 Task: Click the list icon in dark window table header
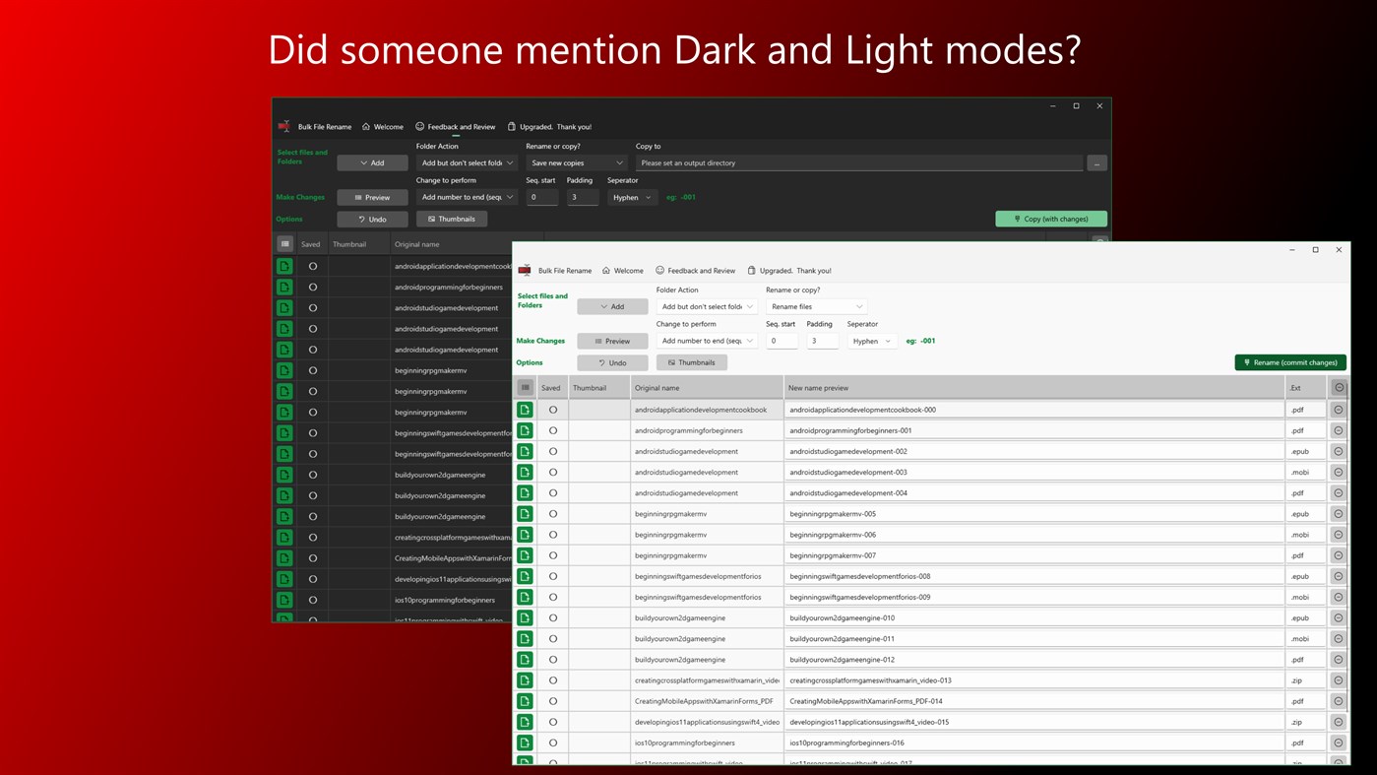[x=284, y=244]
